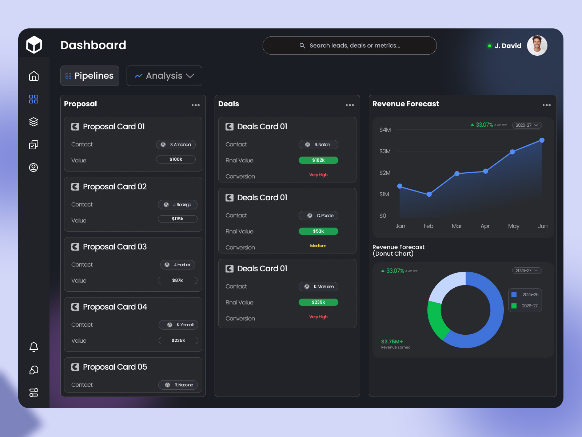Viewport: 582px width, 437px height.
Task: Select the Feb data point on the line chart
Action: [429, 194]
